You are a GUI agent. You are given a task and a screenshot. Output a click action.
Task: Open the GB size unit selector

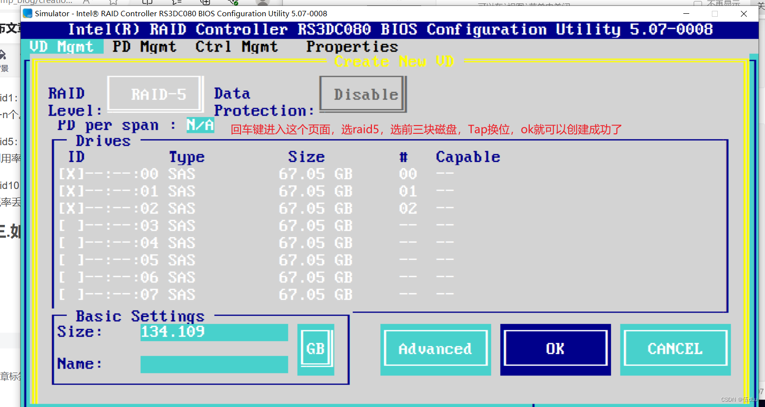(x=316, y=349)
